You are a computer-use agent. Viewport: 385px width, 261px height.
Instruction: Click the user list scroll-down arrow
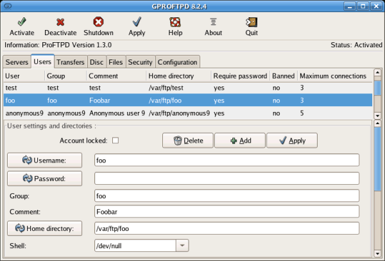[x=377, y=116]
